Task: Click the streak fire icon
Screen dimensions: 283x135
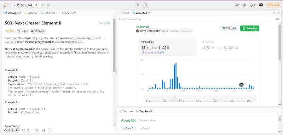Action: [252, 5]
